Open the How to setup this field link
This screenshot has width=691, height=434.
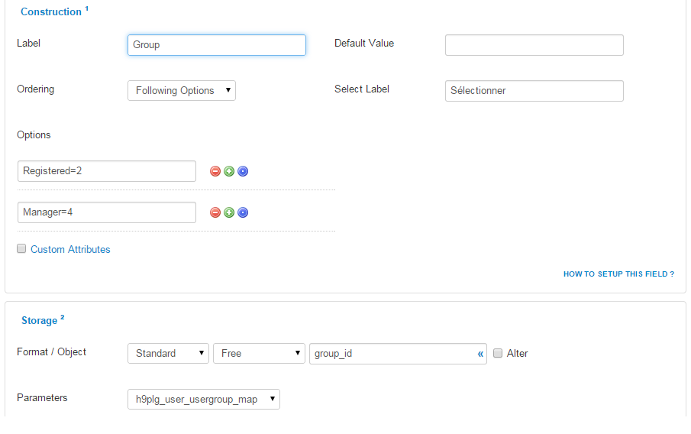pos(618,274)
